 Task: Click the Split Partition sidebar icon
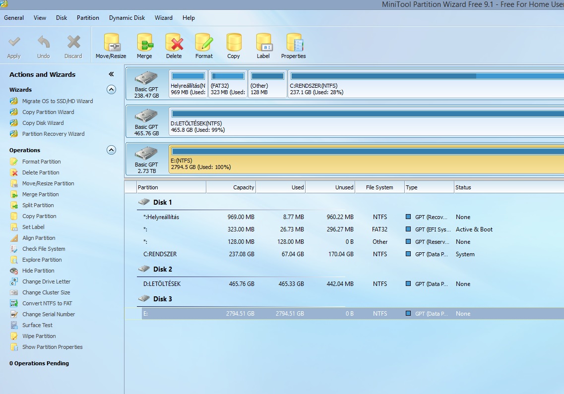click(x=14, y=205)
